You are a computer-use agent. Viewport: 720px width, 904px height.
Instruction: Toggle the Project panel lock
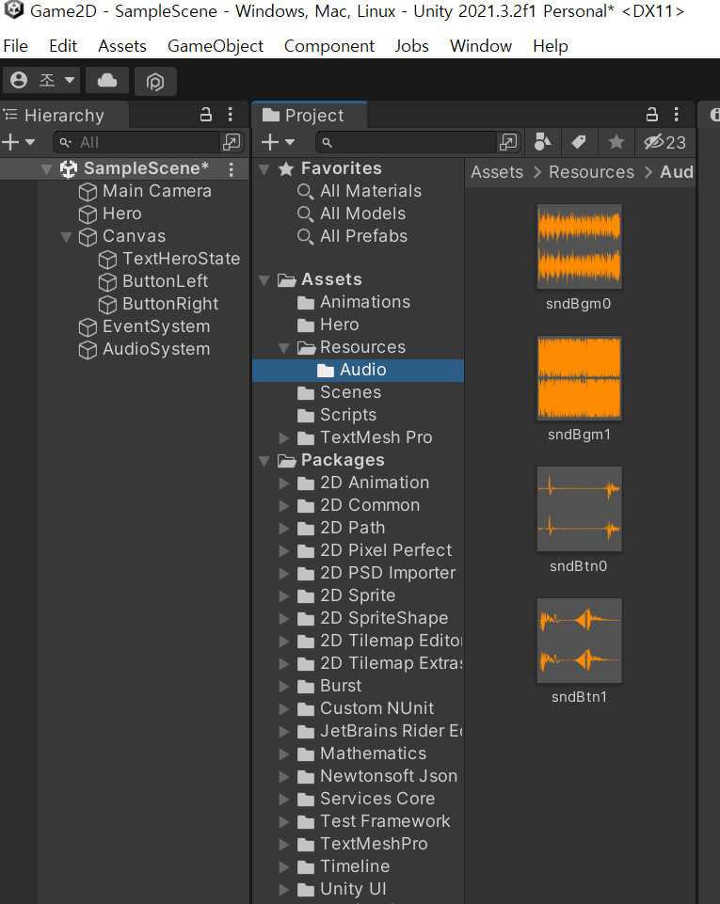[652, 115]
